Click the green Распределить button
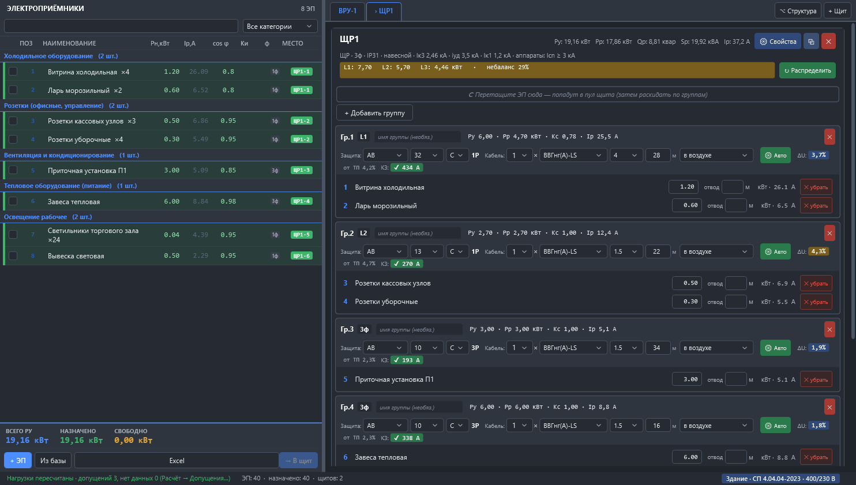 (x=808, y=70)
